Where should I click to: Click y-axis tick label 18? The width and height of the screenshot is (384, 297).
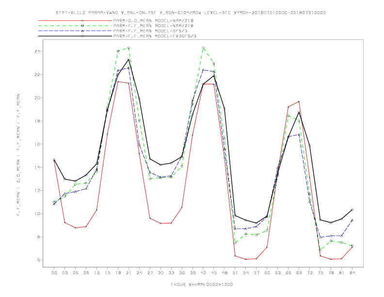pos(37,121)
